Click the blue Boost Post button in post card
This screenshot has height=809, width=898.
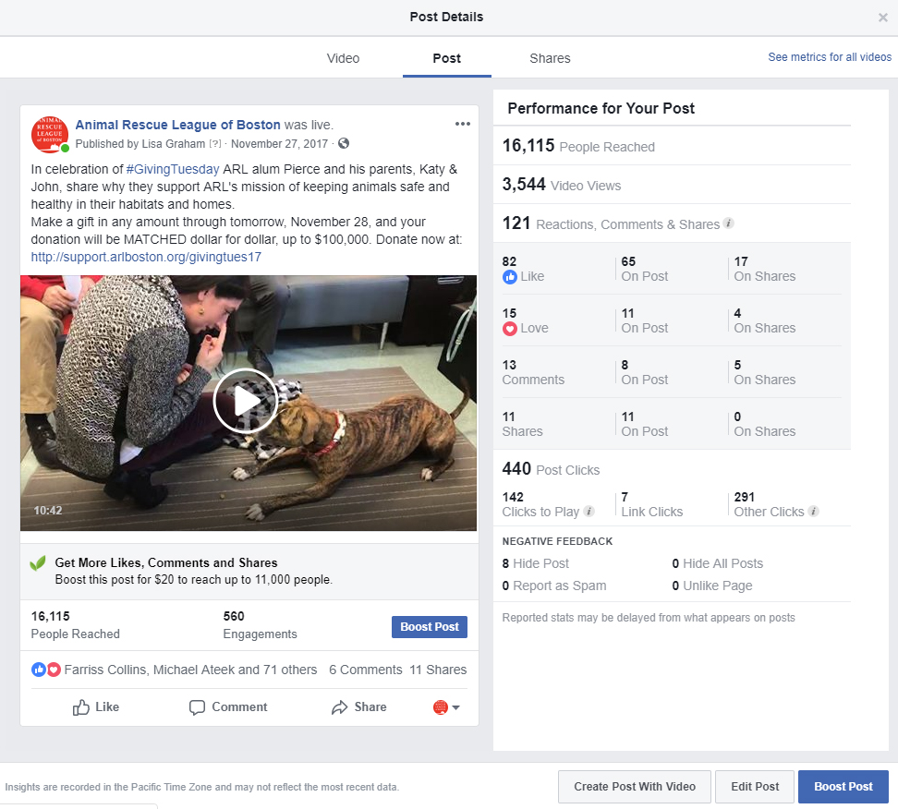pyautogui.click(x=430, y=627)
